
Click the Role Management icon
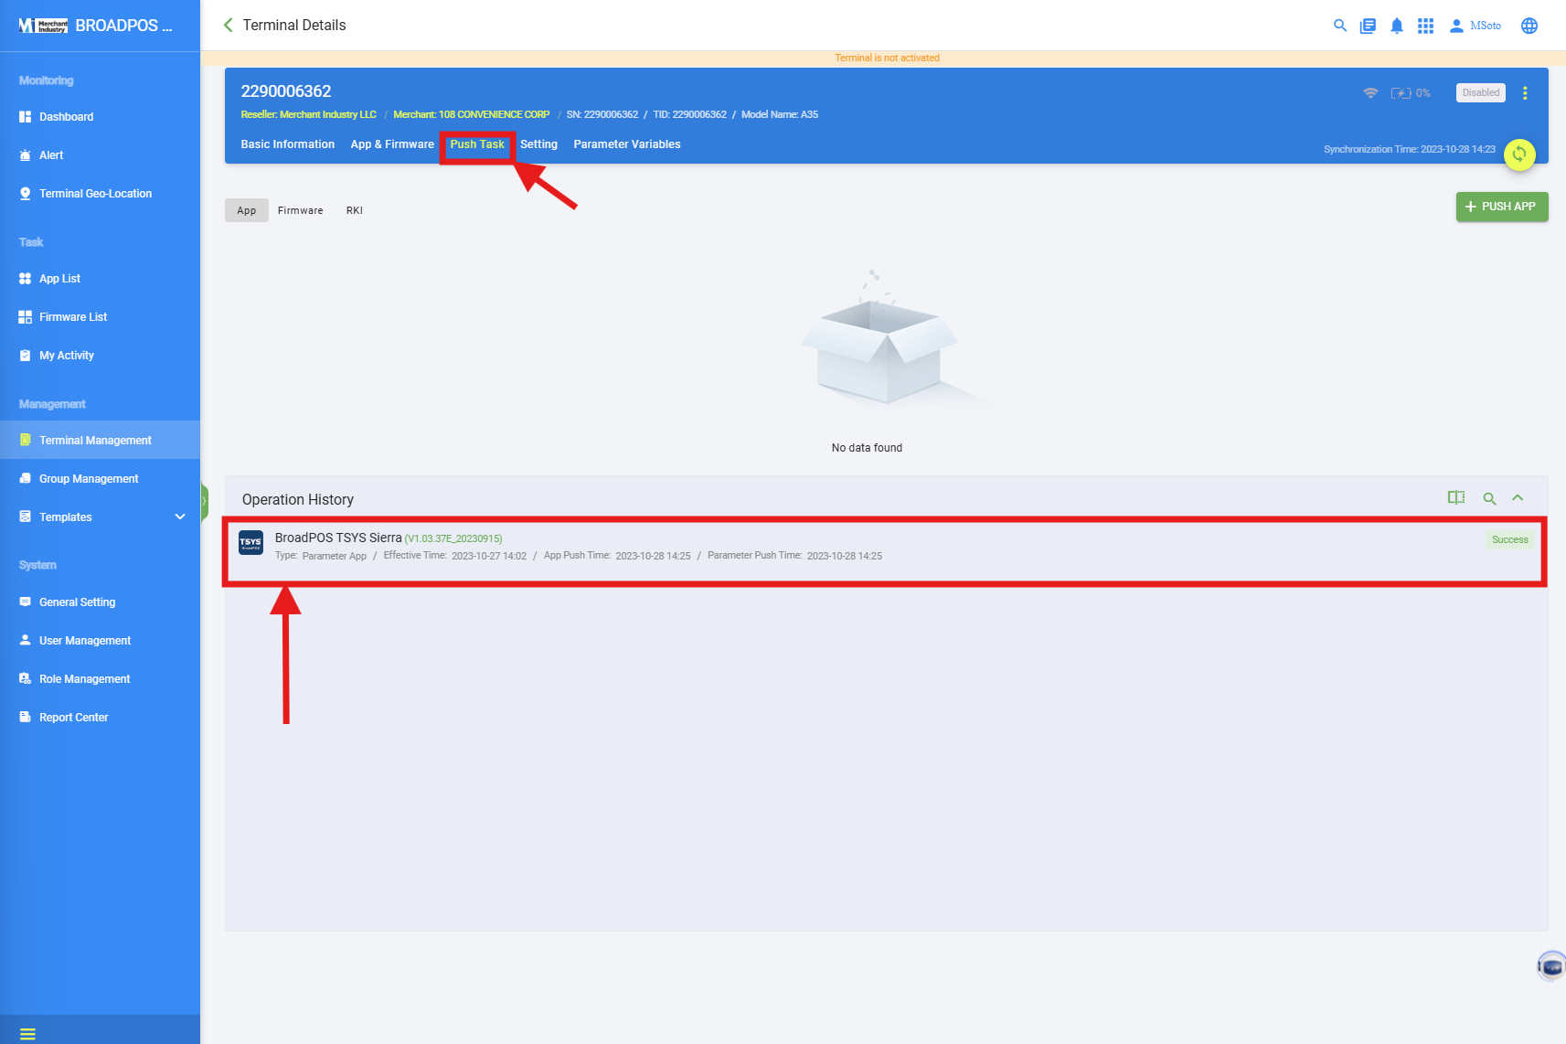[25, 678]
